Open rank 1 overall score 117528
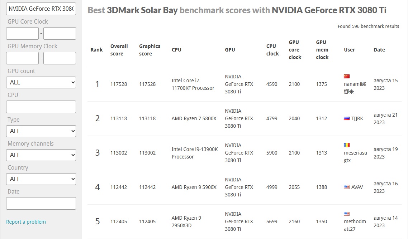The height and width of the screenshot is (239, 408). pos(119,84)
